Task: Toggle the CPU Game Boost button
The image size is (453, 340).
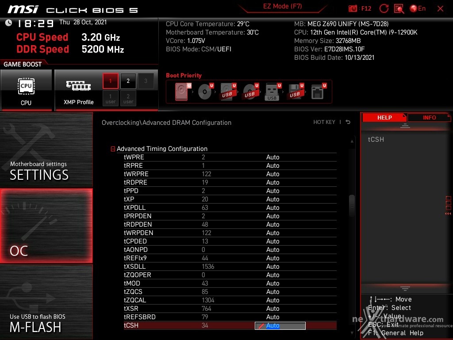Action: 26,90
